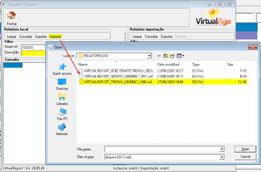The image size is (261, 172).
Task: Click Limpar in Relatório local toolbar
Action: (11, 37)
